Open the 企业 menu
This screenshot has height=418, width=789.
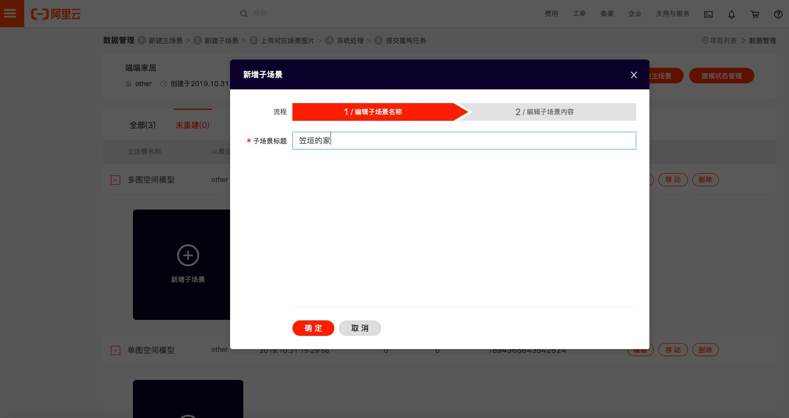[x=635, y=14]
